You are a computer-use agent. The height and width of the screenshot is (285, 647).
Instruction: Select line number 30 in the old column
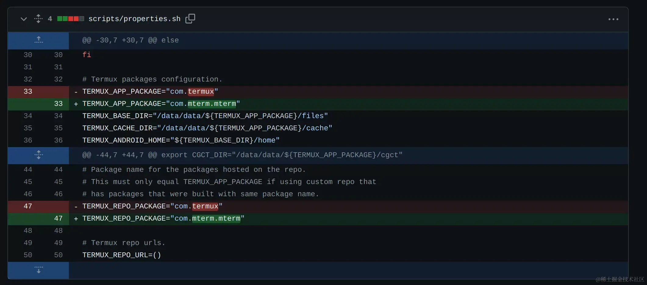coord(28,55)
